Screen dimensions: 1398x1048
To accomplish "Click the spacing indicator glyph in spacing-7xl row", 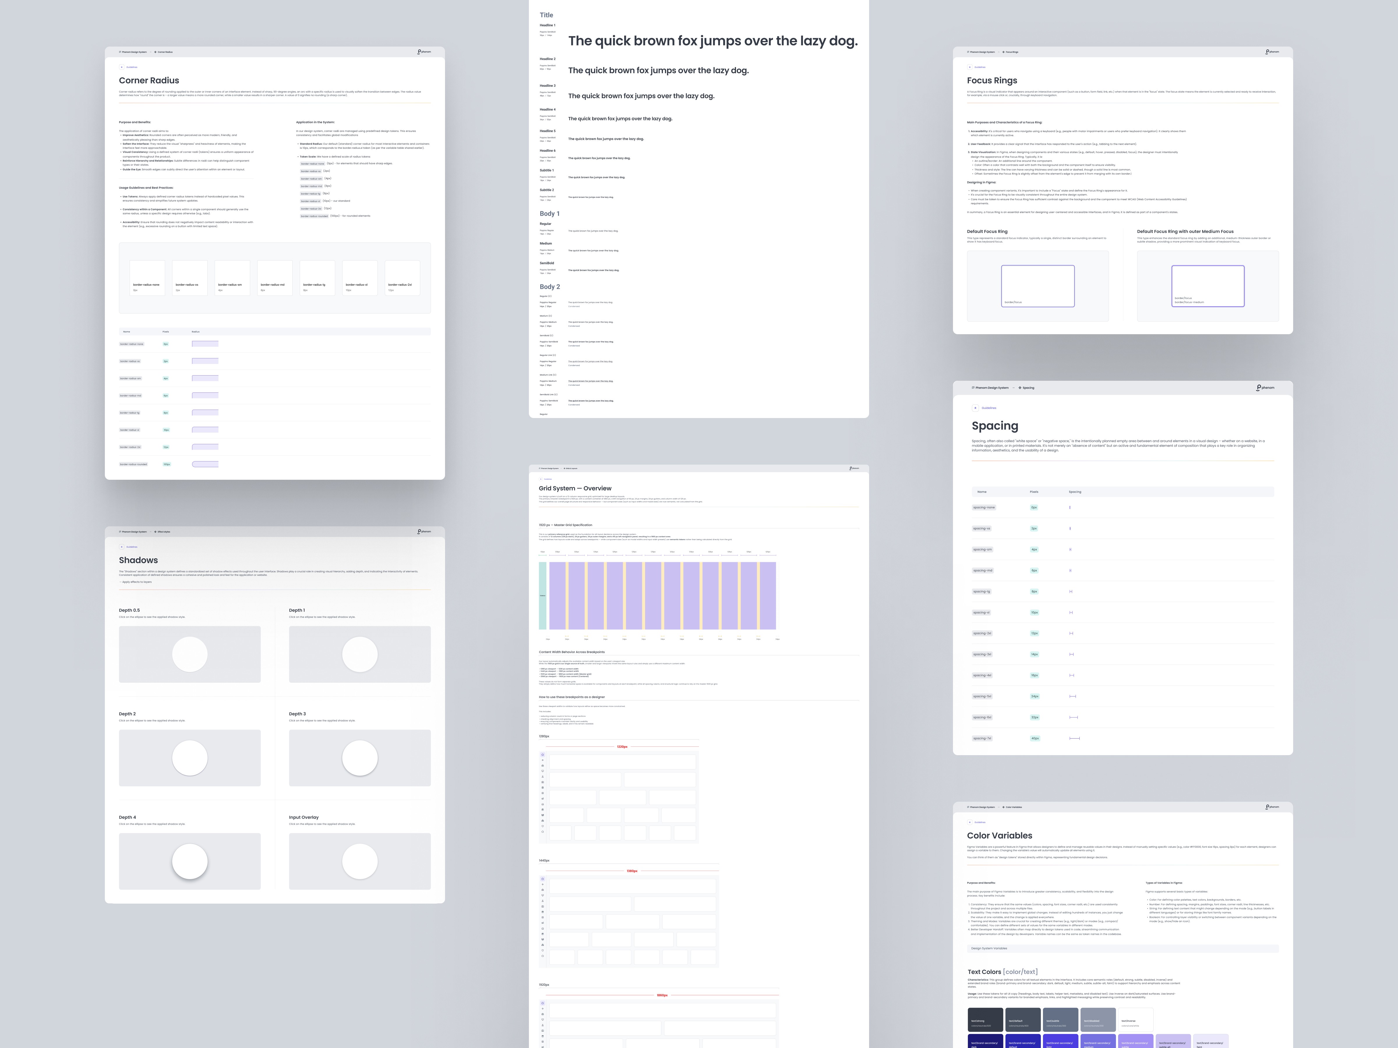I will (x=1074, y=739).
